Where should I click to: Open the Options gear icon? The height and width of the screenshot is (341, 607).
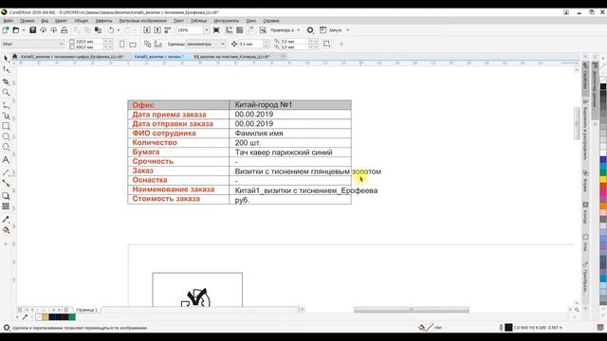pyautogui.click(x=310, y=29)
